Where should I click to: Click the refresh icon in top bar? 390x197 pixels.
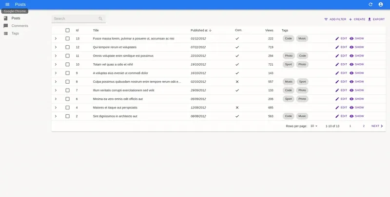370,4
